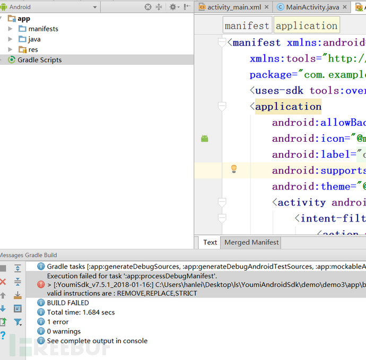Viewport: 366px width, 360px height.
Task: Select the res folder row
Action: coord(97,49)
